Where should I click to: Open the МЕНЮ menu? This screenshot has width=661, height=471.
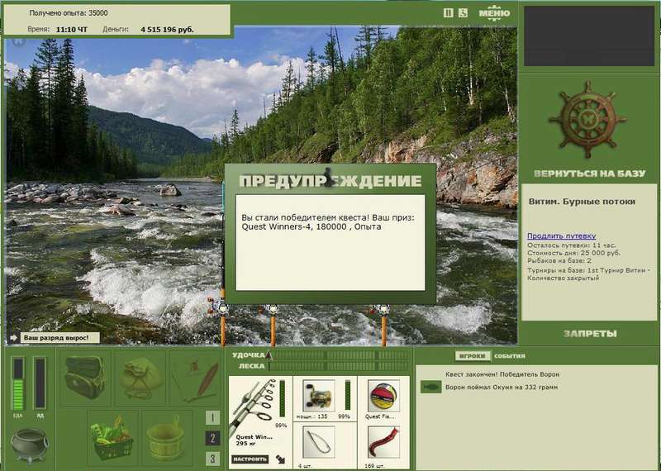click(x=494, y=13)
